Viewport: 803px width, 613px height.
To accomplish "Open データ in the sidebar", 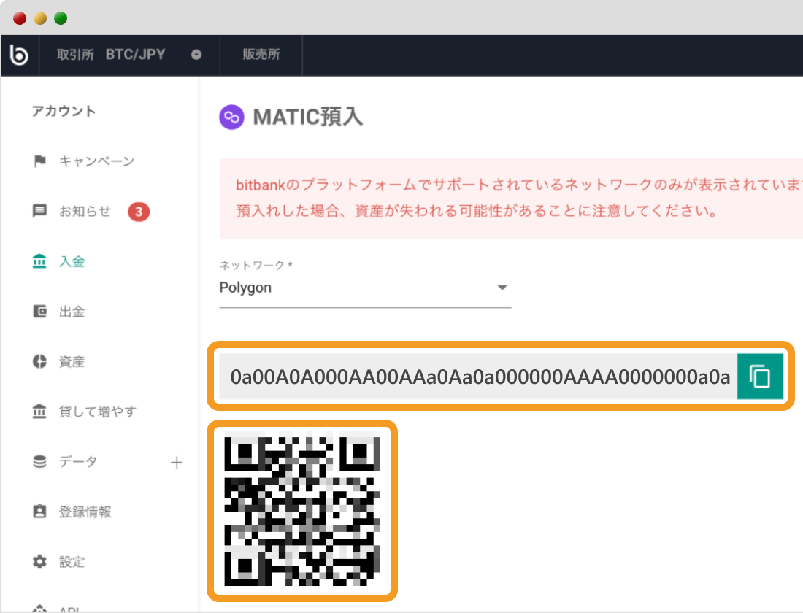I will pyautogui.click(x=78, y=461).
